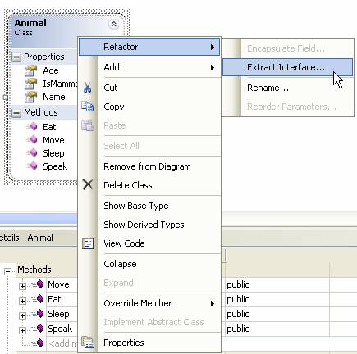The image size is (357, 354).
Task: Click the Properties icon in context menu
Action: point(88,343)
